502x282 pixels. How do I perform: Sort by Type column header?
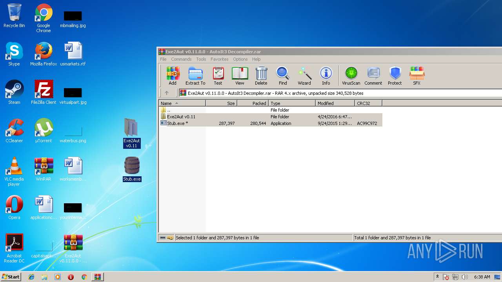292,103
